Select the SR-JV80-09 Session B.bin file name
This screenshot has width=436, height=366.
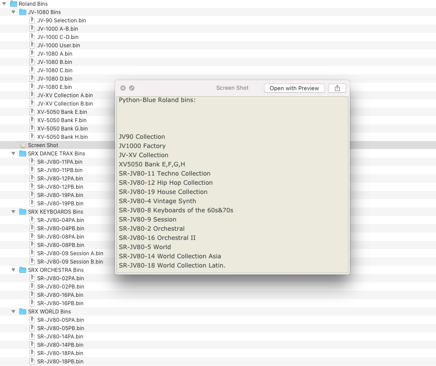coord(70,262)
